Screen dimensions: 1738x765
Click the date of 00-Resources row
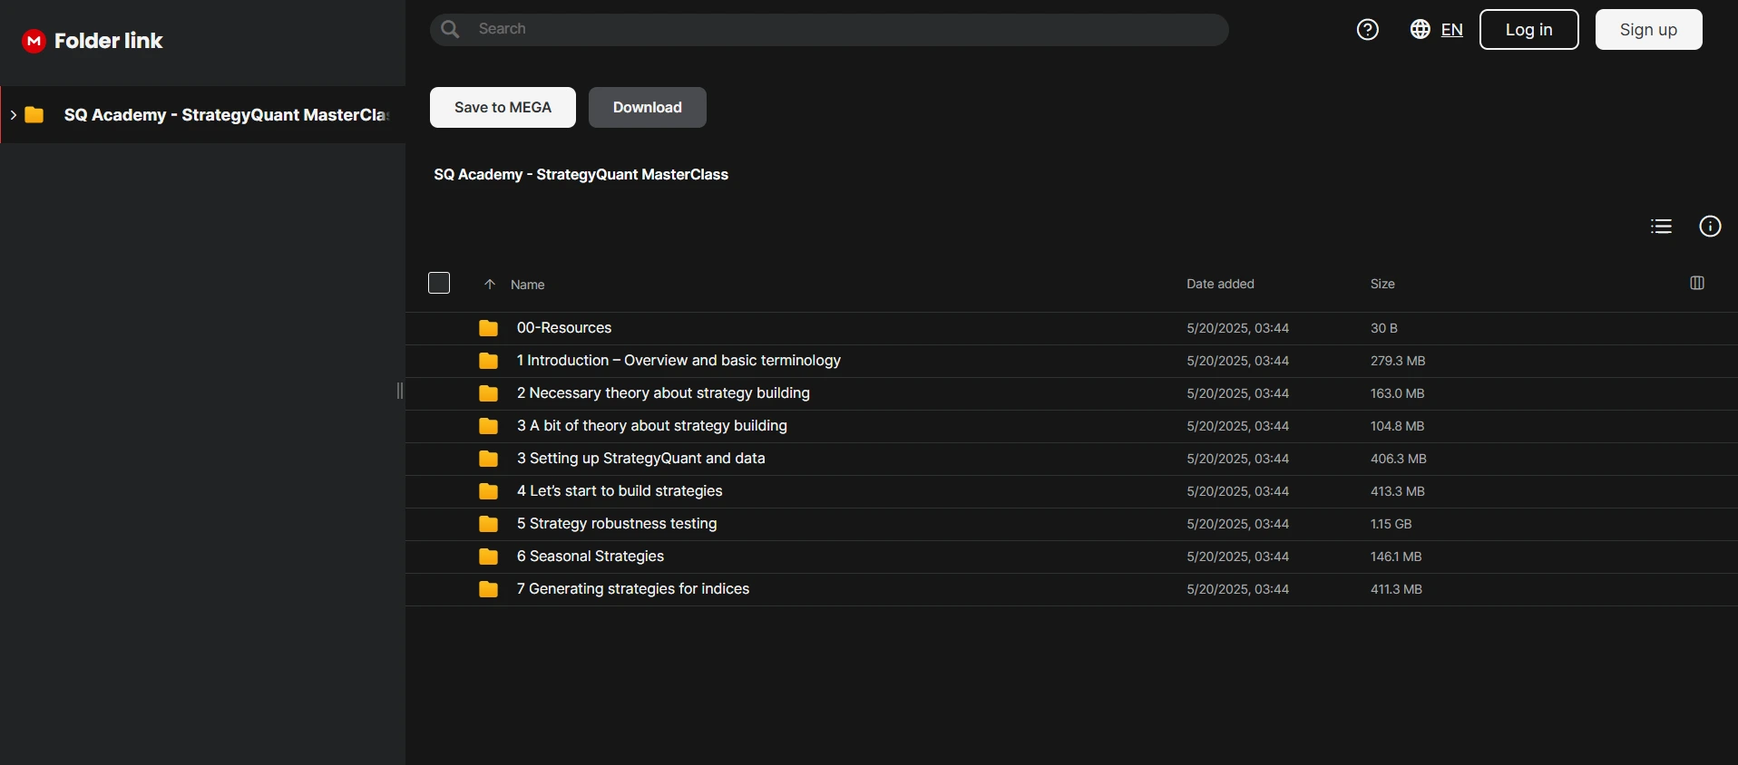(1237, 328)
